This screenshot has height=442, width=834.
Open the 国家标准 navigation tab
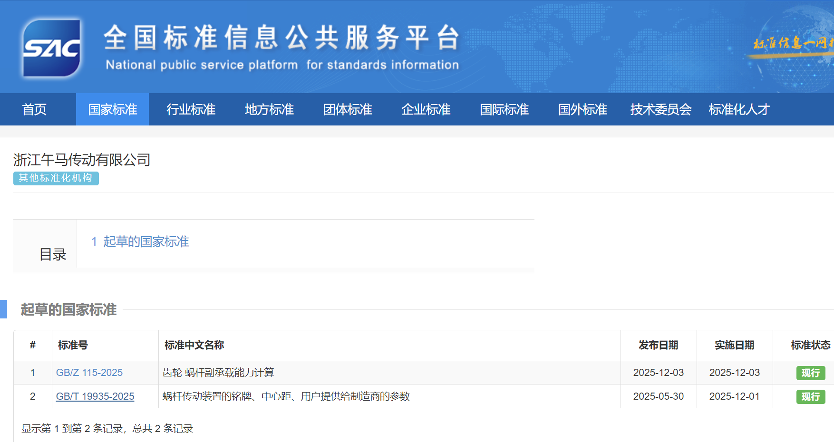point(113,110)
